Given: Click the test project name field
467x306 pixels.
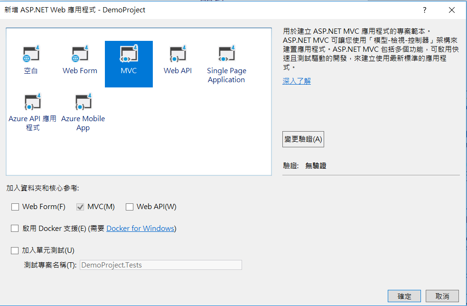Looking at the screenshot, I should 160,265.
